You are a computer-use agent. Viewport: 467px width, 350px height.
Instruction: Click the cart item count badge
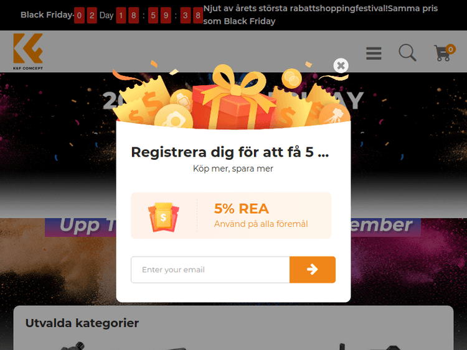point(450,49)
